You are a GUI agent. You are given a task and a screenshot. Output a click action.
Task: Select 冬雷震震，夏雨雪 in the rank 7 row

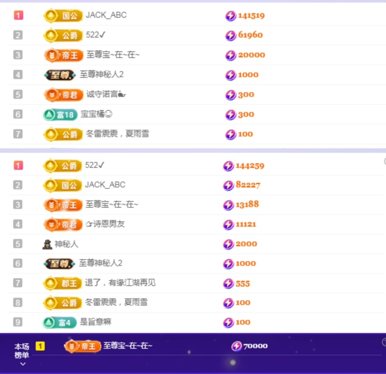[x=118, y=134]
